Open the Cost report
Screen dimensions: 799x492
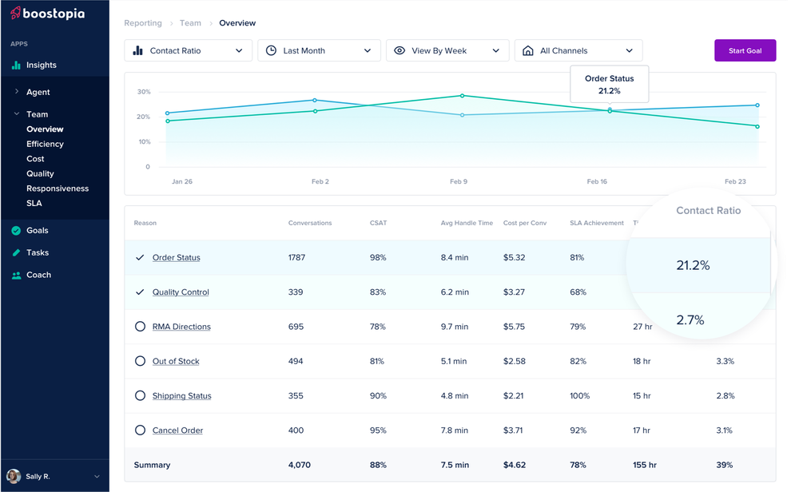point(35,159)
